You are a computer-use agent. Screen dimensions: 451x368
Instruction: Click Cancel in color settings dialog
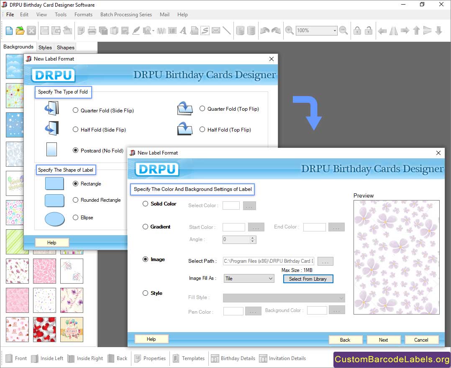(x=421, y=340)
